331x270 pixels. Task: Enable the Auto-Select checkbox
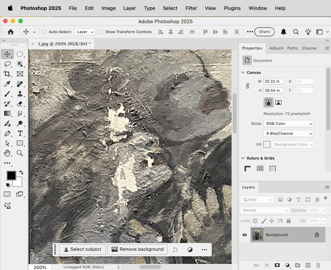click(x=44, y=32)
